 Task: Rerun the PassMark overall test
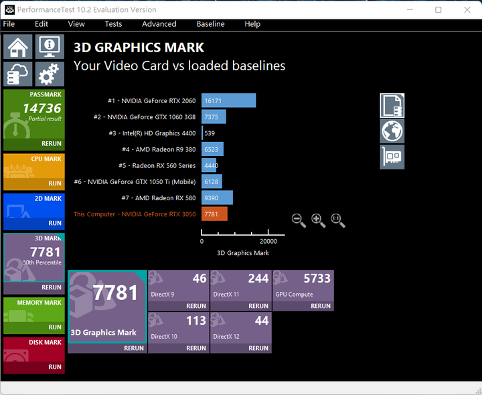pos(34,144)
